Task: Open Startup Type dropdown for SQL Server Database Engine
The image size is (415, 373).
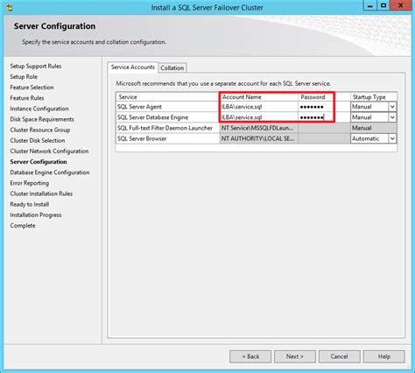Action: click(392, 117)
